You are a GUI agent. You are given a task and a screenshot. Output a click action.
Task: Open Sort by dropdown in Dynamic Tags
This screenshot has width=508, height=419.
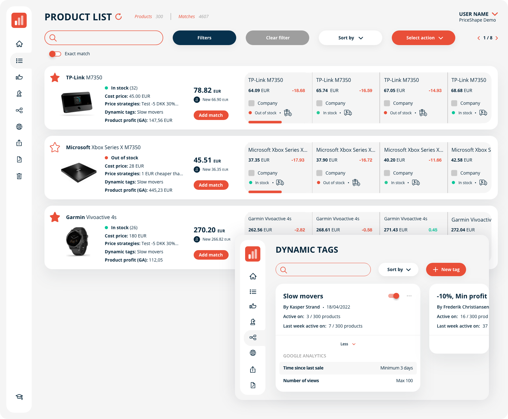click(398, 269)
